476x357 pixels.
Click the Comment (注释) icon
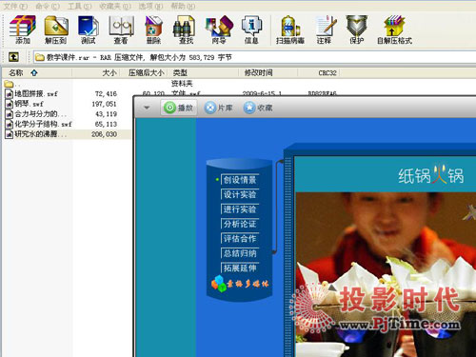(325, 30)
